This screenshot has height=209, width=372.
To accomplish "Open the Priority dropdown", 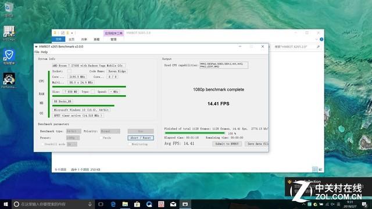I will [x=110, y=131].
